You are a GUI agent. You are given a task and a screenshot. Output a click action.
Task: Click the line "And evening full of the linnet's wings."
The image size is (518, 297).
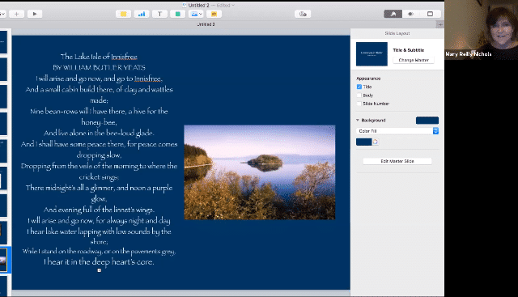99,210
